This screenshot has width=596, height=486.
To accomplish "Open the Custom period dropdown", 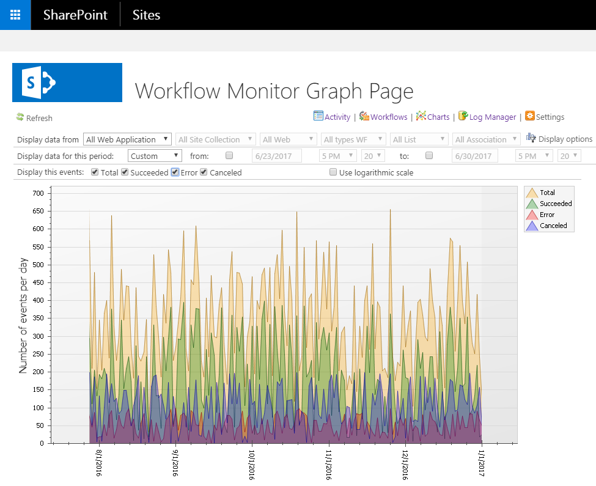I will pos(155,156).
